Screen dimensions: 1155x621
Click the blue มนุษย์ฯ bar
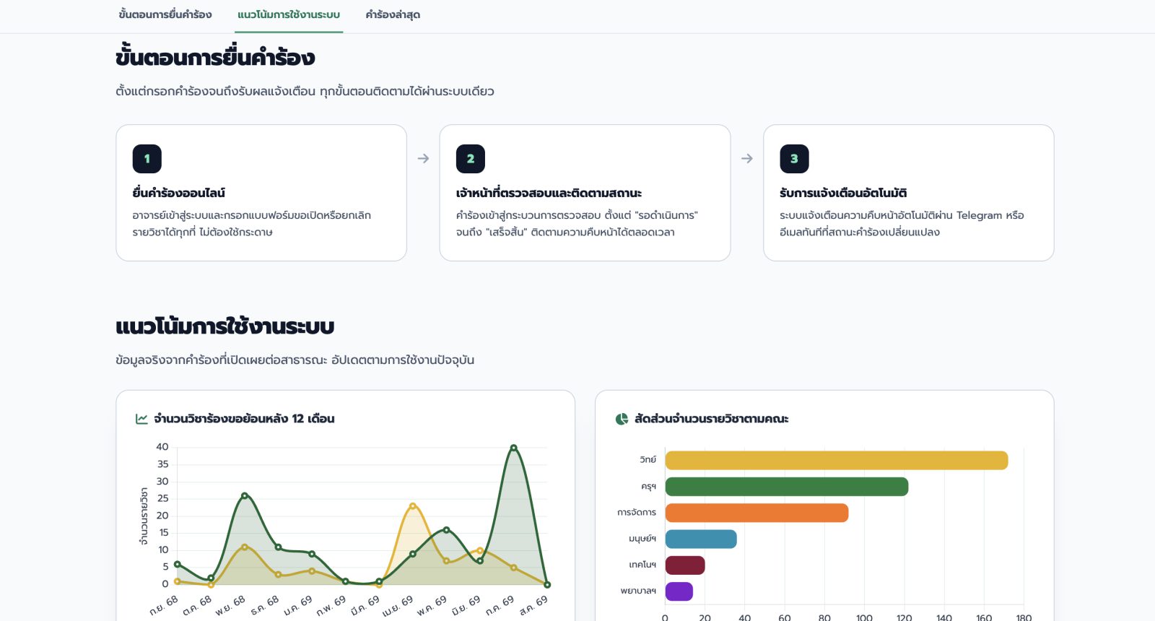tap(701, 539)
